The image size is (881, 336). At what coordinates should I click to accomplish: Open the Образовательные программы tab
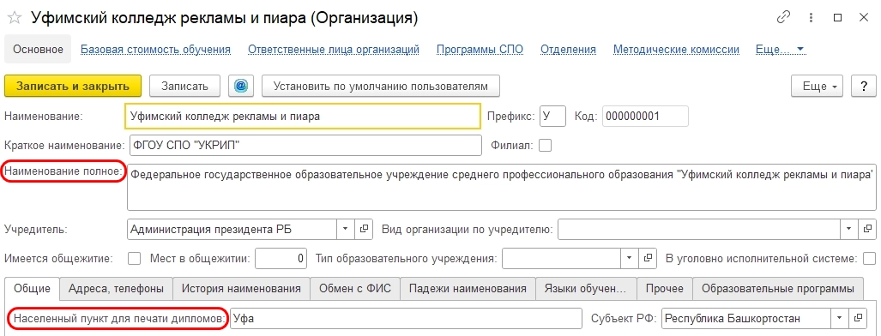click(778, 289)
